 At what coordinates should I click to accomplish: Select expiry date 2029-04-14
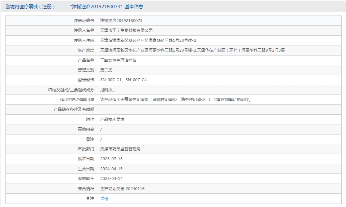(111, 179)
